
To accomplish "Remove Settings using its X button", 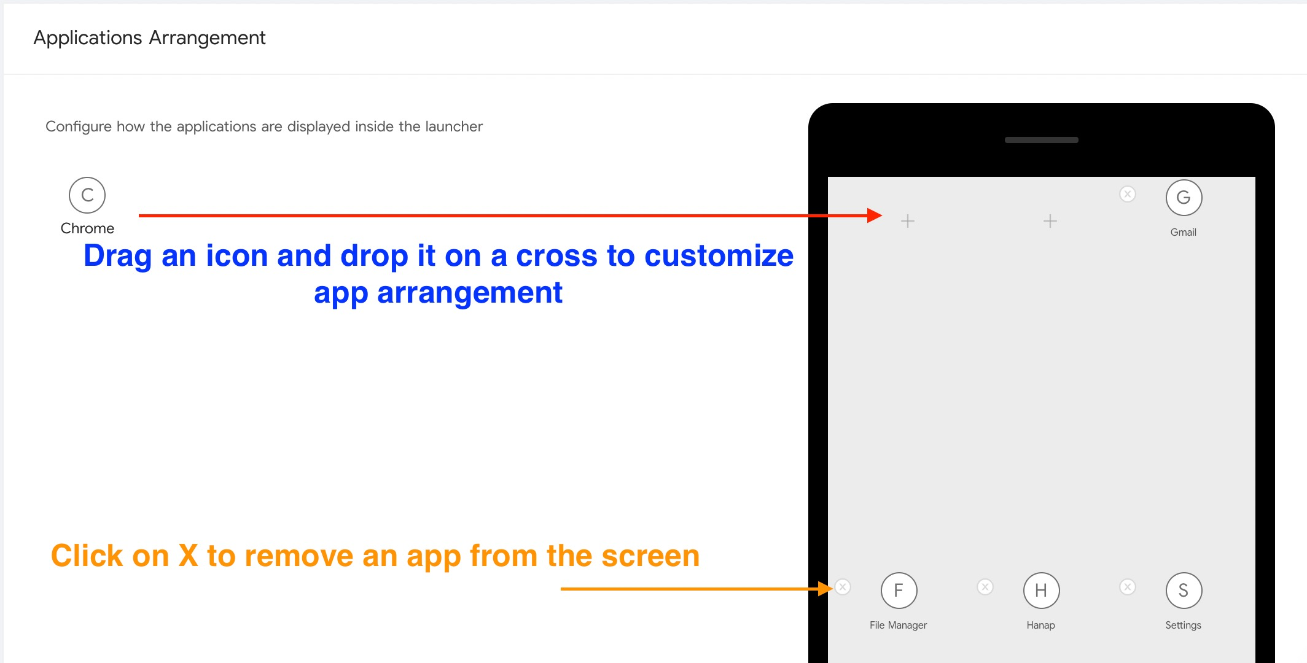I will [1128, 587].
